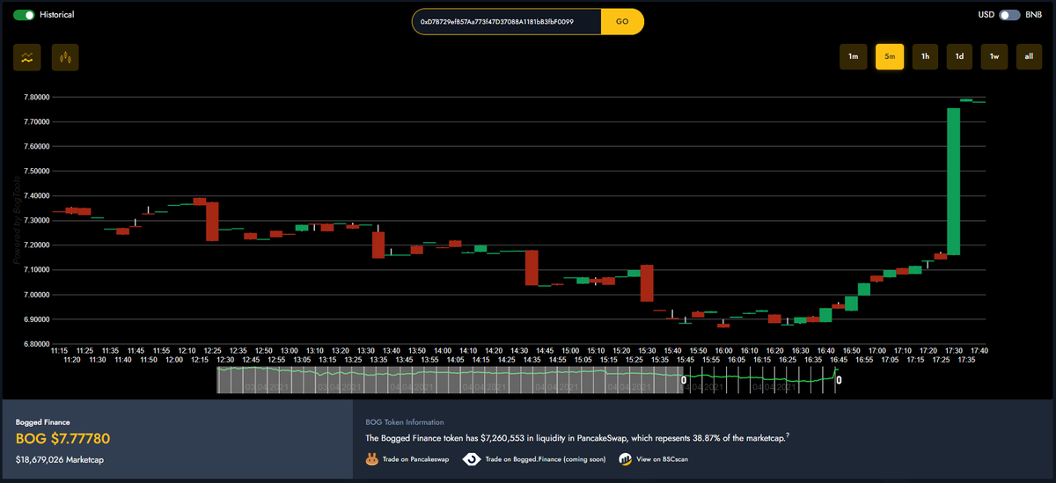This screenshot has height=483, width=1056.
Task: Click the Pancakeswap bunny icon
Action: tap(371, 458)
